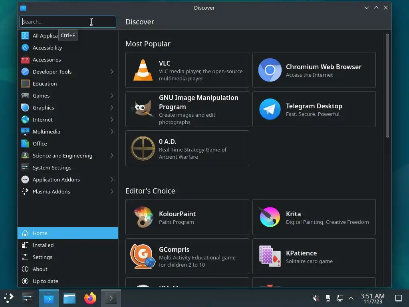
Task: Click the Education chalkboard icon
Action: tap(25, 84)
